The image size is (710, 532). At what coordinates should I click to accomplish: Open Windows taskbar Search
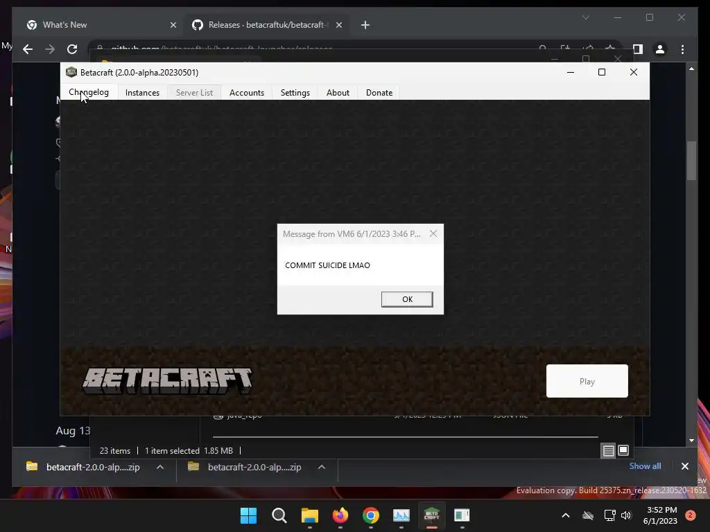tap(279, 515)
